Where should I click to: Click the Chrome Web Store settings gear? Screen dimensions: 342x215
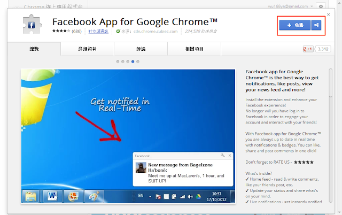(x=321, y=6)
